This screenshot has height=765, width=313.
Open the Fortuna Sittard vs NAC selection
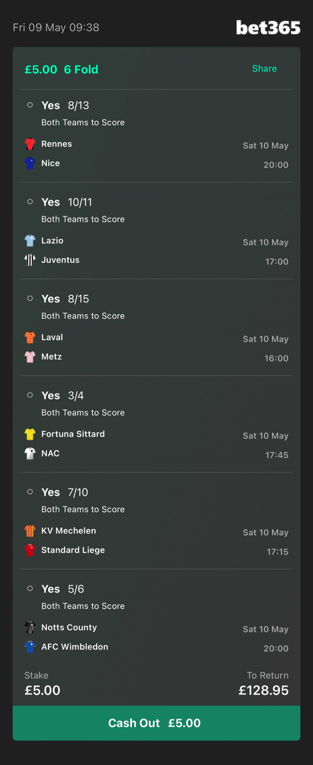156,424
